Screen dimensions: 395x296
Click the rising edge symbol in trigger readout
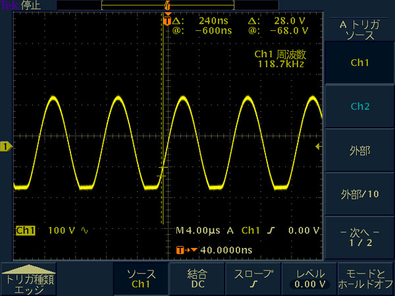pos(271,231)
